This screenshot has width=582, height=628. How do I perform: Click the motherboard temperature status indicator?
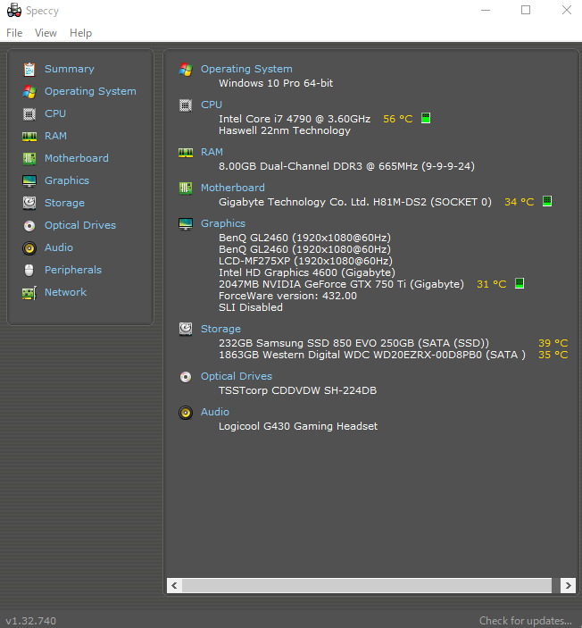pyautogui.click(x=547, y=202)
